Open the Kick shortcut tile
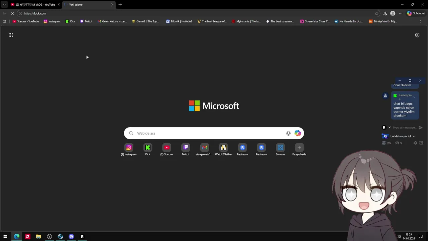 click(x=147, y=150)
